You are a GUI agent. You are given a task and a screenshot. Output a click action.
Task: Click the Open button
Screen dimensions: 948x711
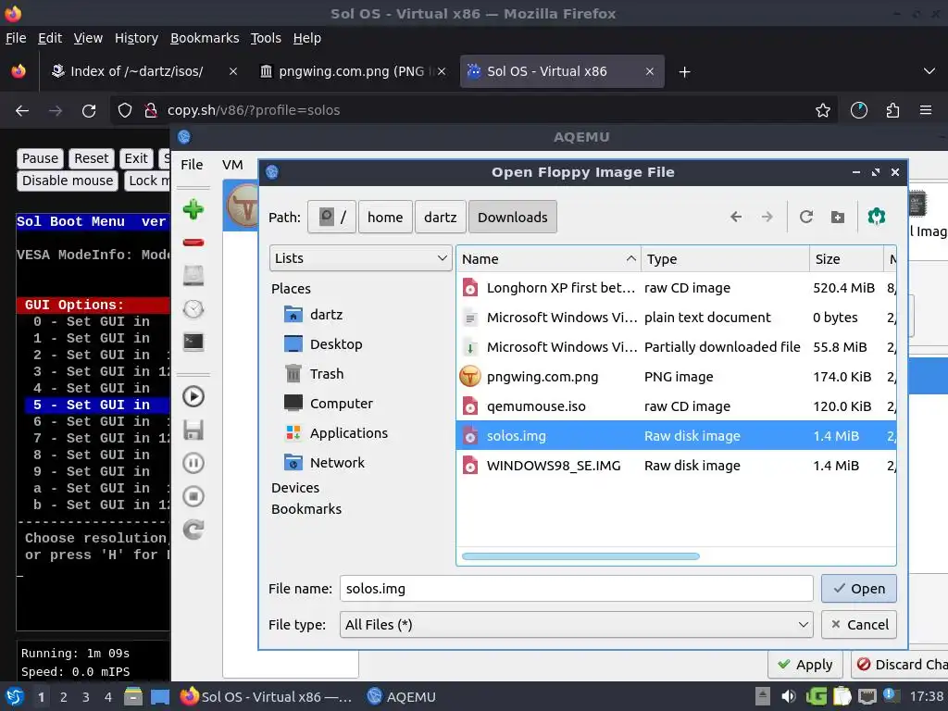point(858,588)
